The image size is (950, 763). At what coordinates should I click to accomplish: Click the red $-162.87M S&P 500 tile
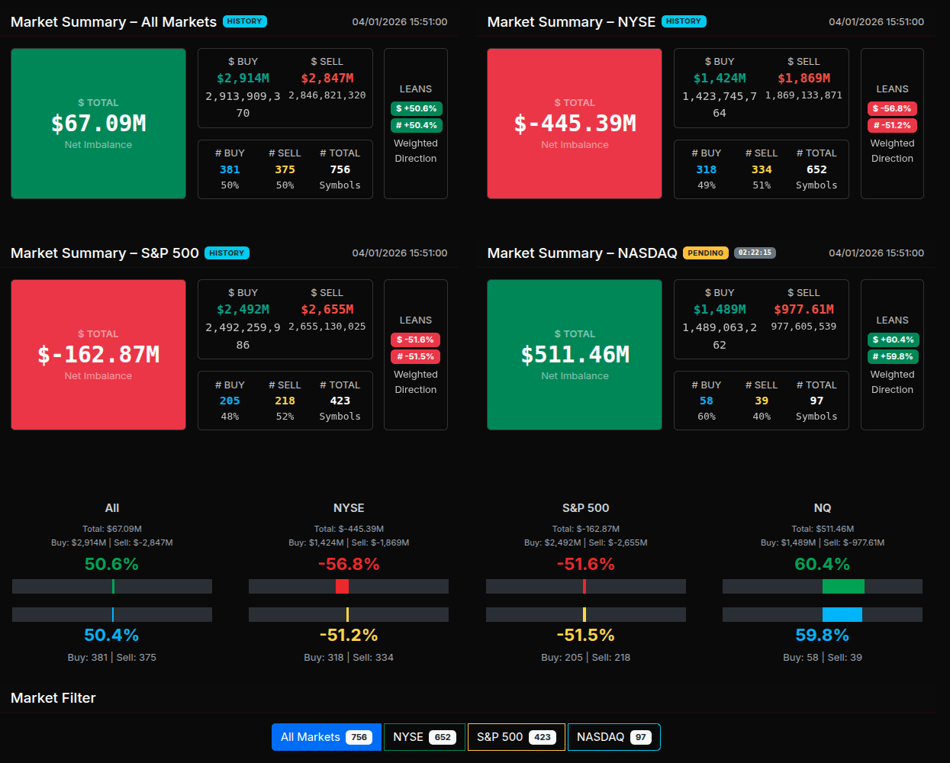(x=98, y=355)
